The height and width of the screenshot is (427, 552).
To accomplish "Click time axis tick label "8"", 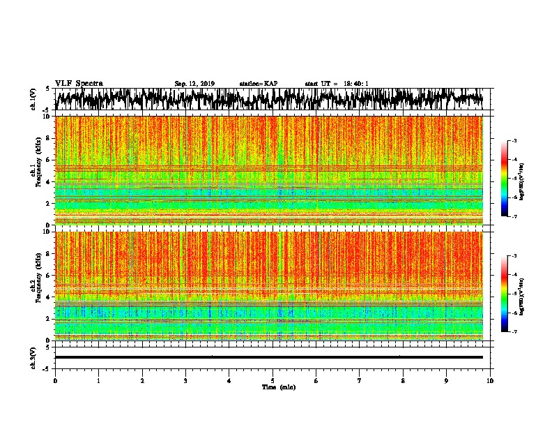I will click(x=403, y=381).
